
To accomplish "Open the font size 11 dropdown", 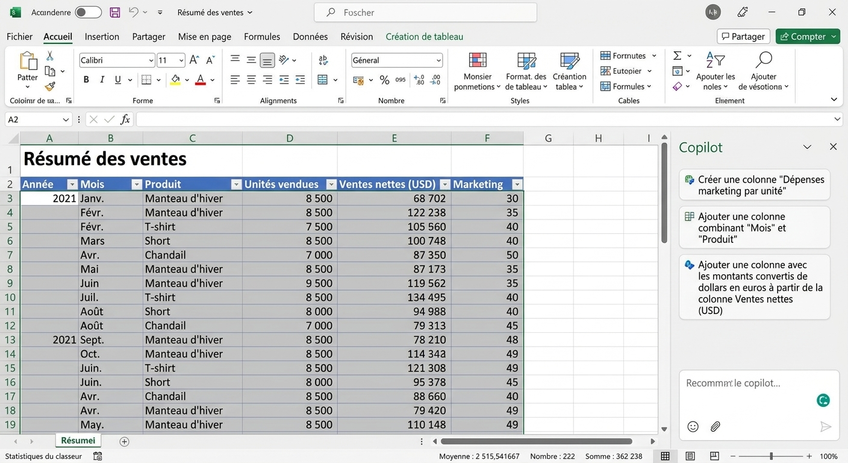I will [x=181, y=60].
